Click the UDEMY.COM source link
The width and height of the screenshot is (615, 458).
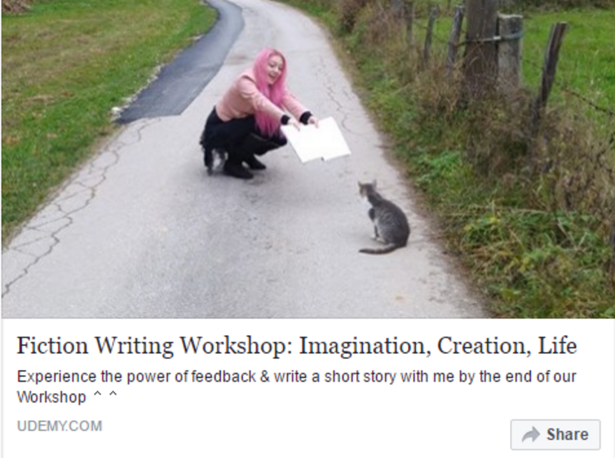point(59,426)
